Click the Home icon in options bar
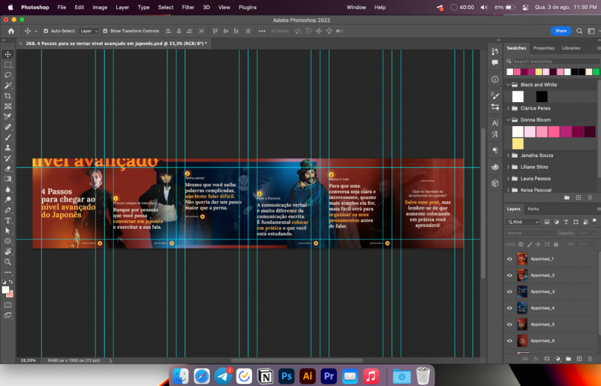Viewport: 601px width, 386px height. 11,31
